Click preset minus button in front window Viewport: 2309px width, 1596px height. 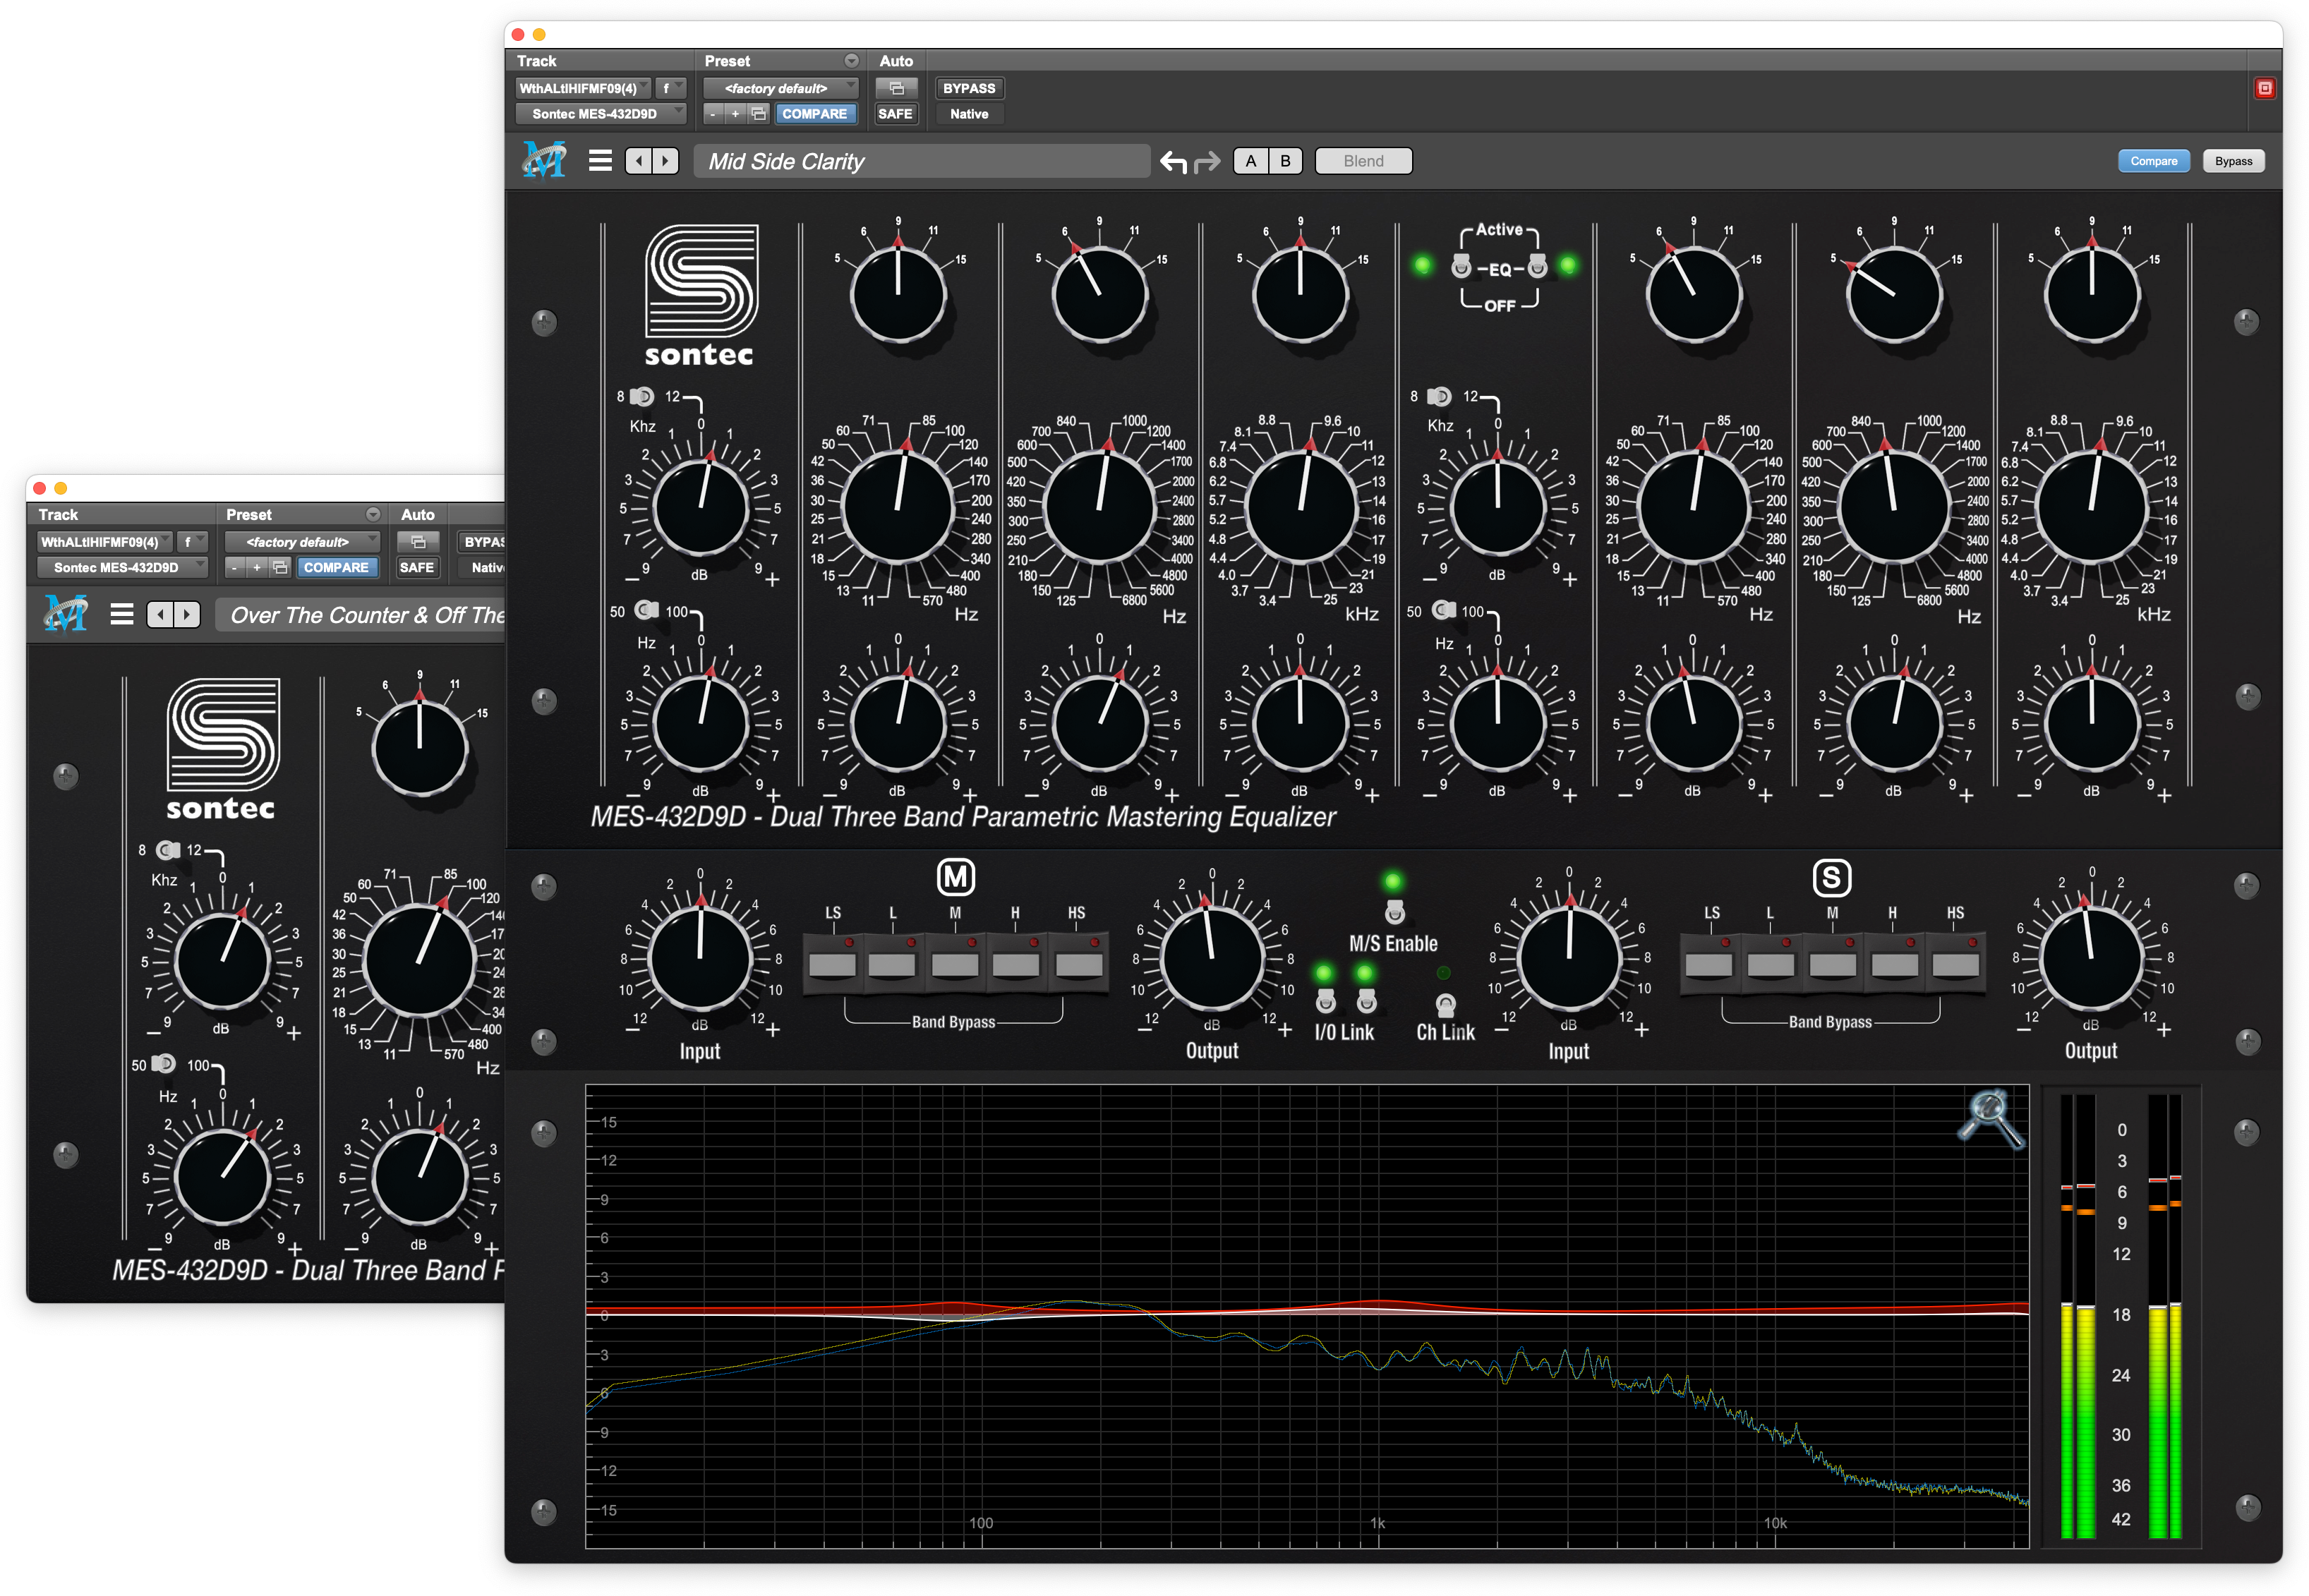[x=713, y=114]
